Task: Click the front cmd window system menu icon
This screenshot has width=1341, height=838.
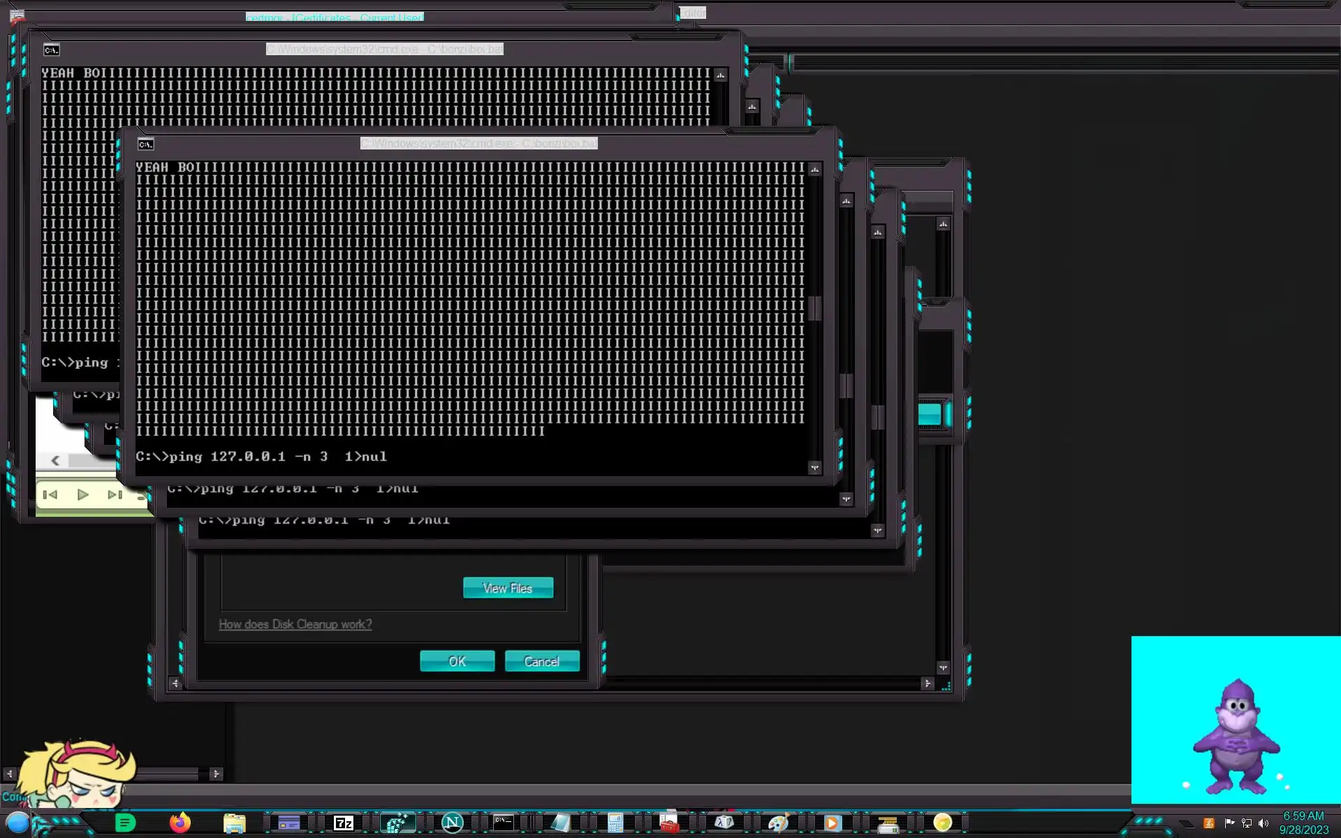Action: (x=145, y=145)
